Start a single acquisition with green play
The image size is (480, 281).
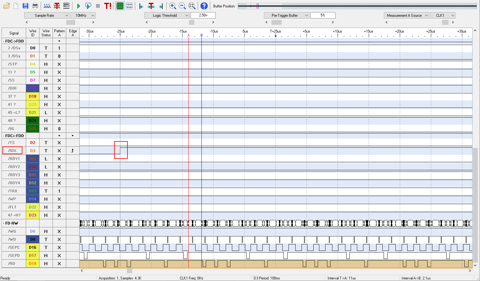(78, 6)
